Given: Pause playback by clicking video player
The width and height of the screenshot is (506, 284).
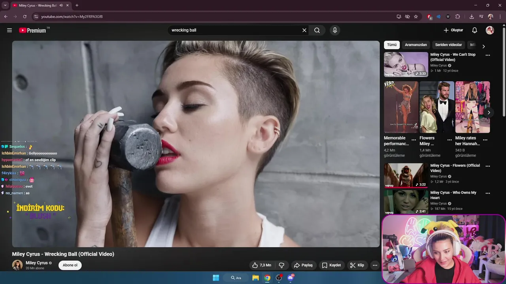Looking at the screenshot, I should 196,144.
